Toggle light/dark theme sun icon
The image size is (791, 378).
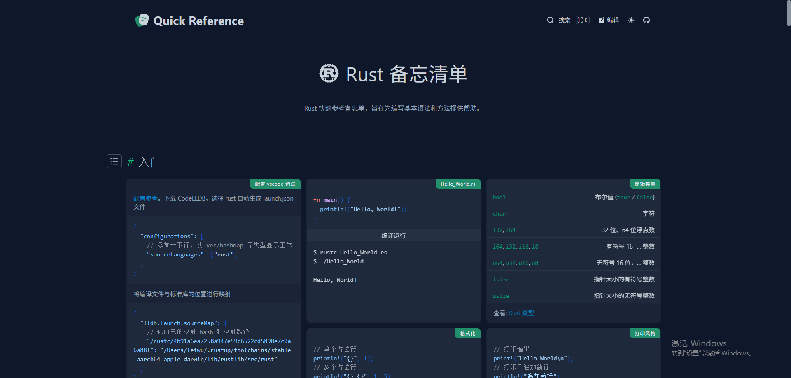pos(631,20)
